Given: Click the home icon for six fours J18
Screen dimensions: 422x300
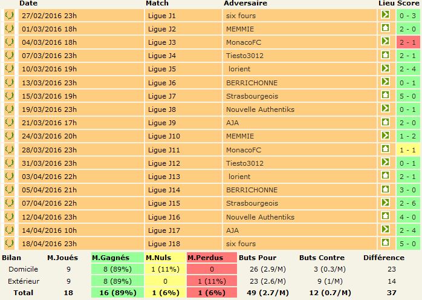Looking at the screenshot, I should [385, 243].
